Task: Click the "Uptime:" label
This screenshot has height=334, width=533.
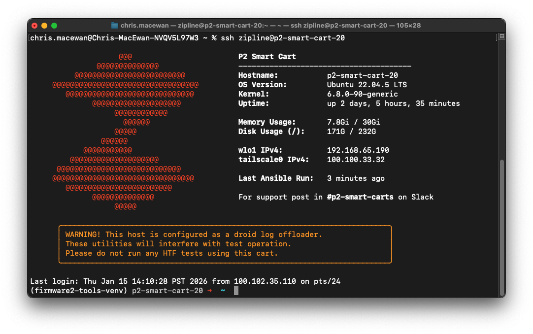Action: coord(254,103)
